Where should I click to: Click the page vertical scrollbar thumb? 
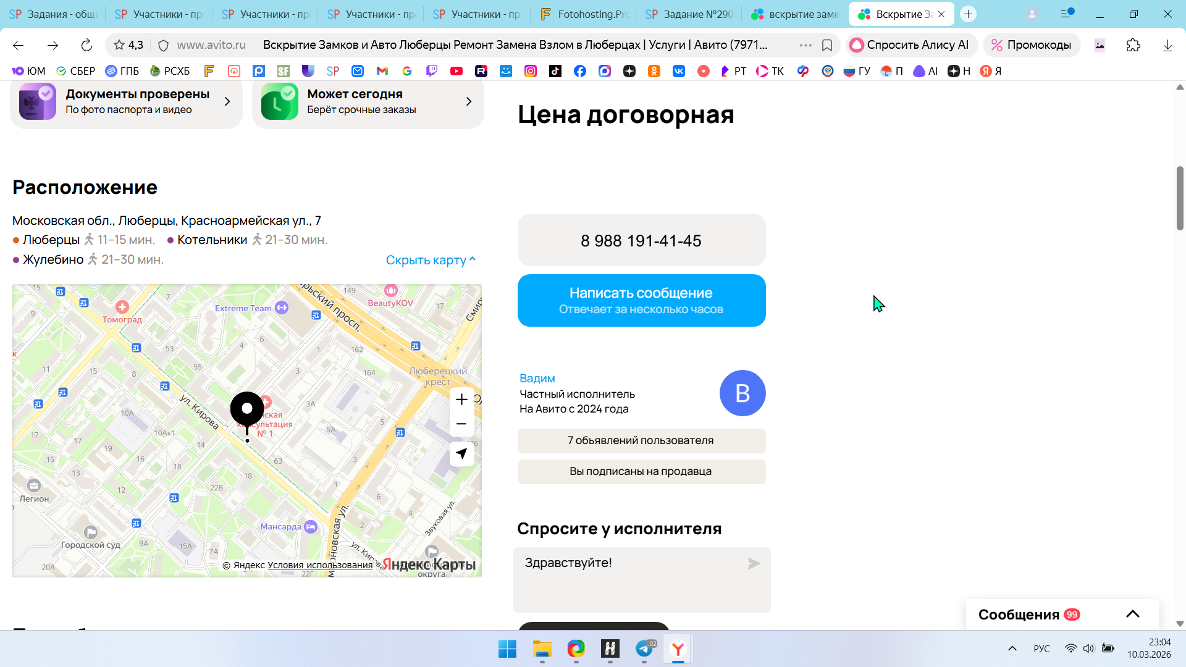[1180, 198]
